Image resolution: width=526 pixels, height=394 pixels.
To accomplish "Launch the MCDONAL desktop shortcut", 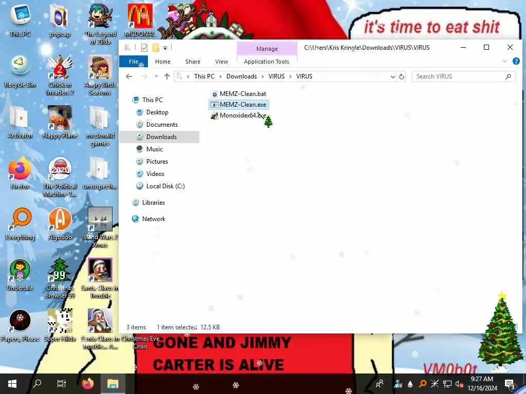I will coord(140,20).
